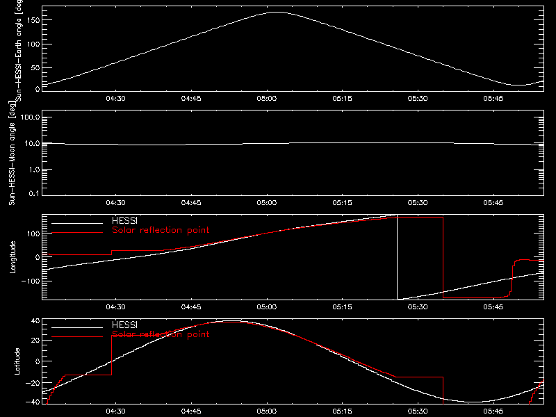This screenshot has height=417, width=556.
Task: Select HESSI legend label in Longitude plot
Action: tap(124, 220)
